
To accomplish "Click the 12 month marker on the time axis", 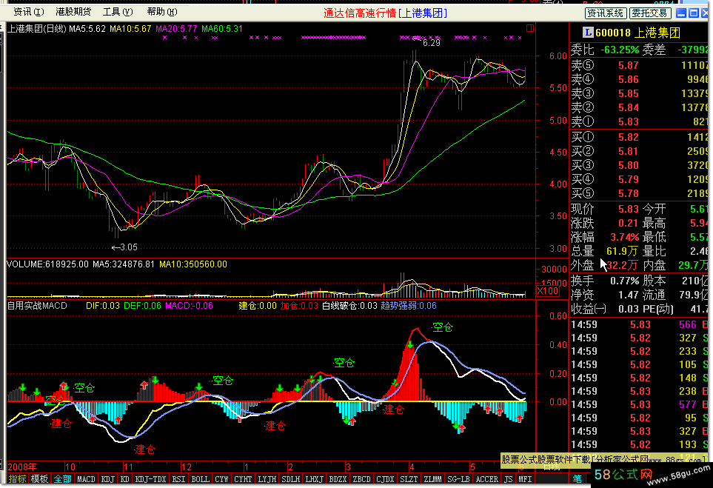I will [187, 467].
